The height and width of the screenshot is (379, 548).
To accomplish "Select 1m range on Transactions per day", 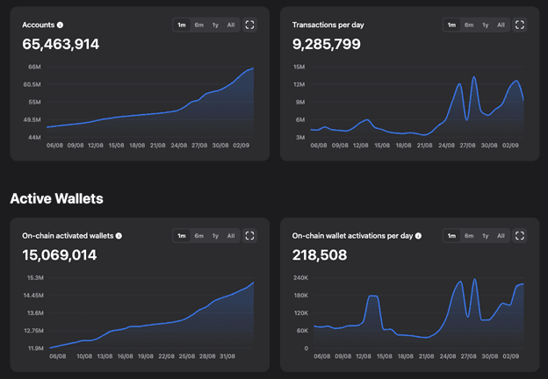I will click(451, 25).
